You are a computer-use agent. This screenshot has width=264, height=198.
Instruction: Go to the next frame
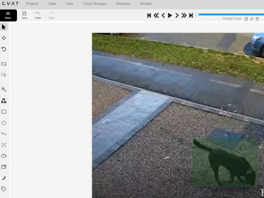177,16
